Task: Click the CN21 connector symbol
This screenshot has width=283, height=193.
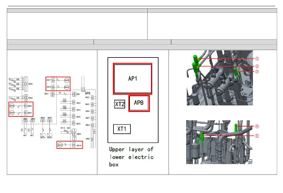Action: pyautogui.click(x=74, y=102)
